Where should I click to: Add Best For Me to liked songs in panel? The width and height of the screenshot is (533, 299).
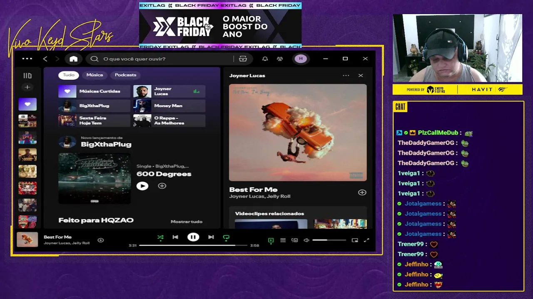coord(362,193)
